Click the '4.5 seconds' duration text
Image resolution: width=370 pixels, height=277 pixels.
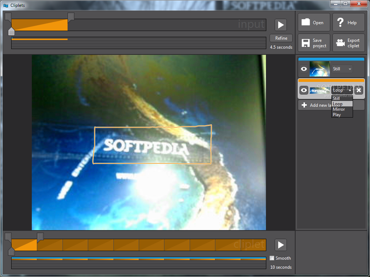(281, 47)
